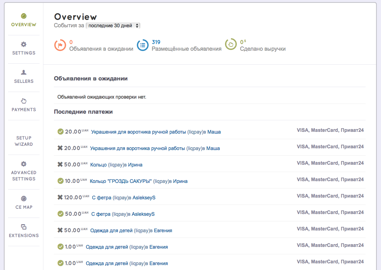Viewport: 381px width, 270px height.
Task: Open Settings via the gear icon
Action: [23, 44]
